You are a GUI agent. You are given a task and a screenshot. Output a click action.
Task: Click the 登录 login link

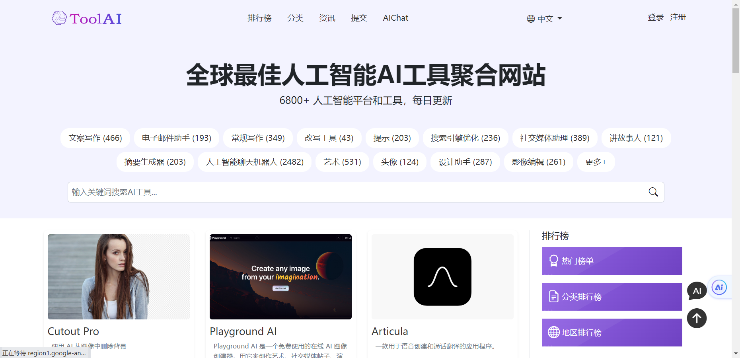(x=656, y=18)
